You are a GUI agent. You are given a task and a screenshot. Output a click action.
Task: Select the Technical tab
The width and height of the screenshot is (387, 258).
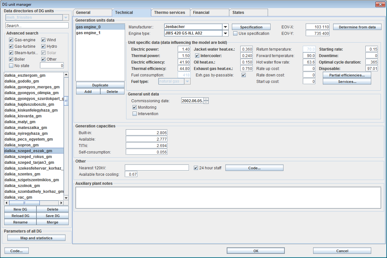point(131,13)
